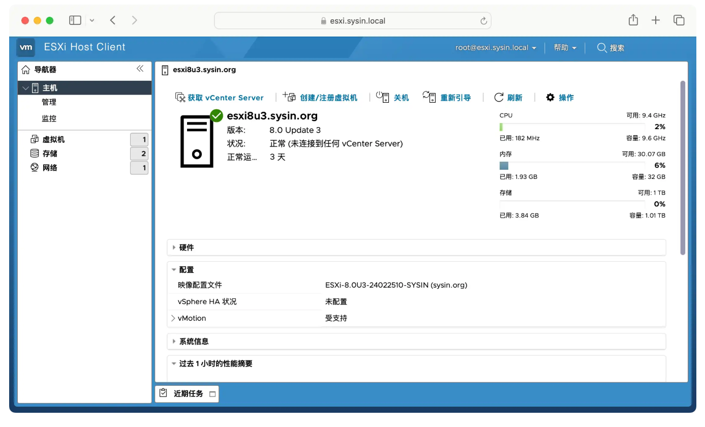The width and height of the screenshot is (705, 427).
Task: Expand the 硬件 section
Action: click(x=174, y=248)
